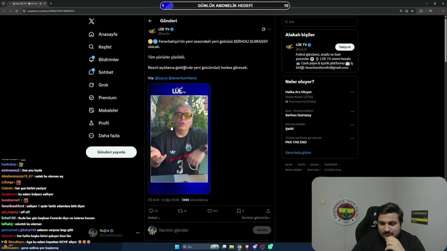Click the X logo in the sidebar

(x=91, y=21)
